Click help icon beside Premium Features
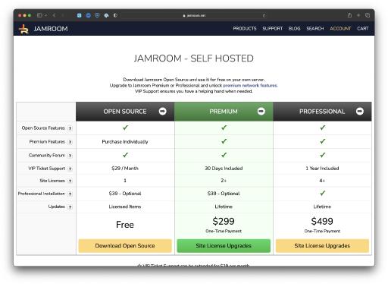Screen dimensions: 388x284 [70, 142]
